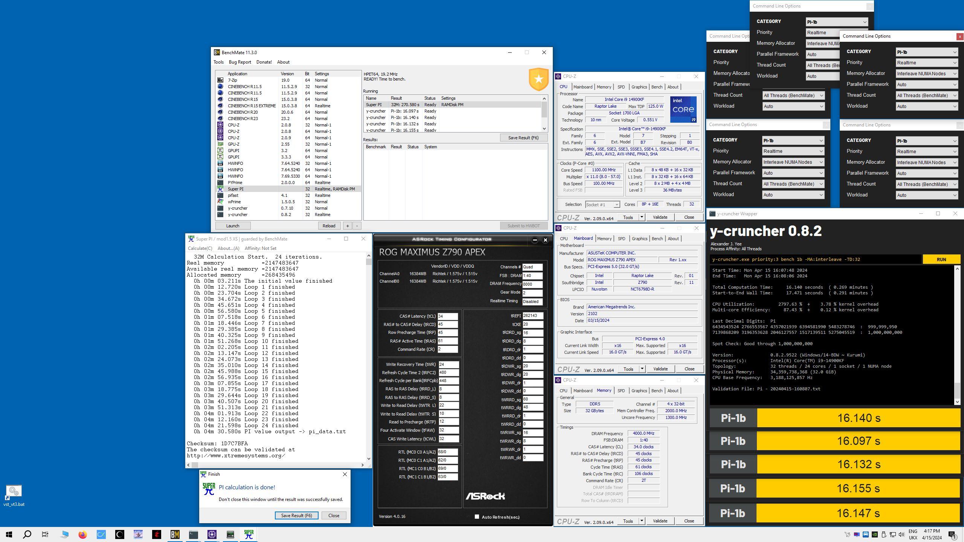Image resolution: width=964 pixels, height=542 pixels.
Task: Select y-cruncher 0.8.2 row in BenchMate list
Action: tap(288, 215)
